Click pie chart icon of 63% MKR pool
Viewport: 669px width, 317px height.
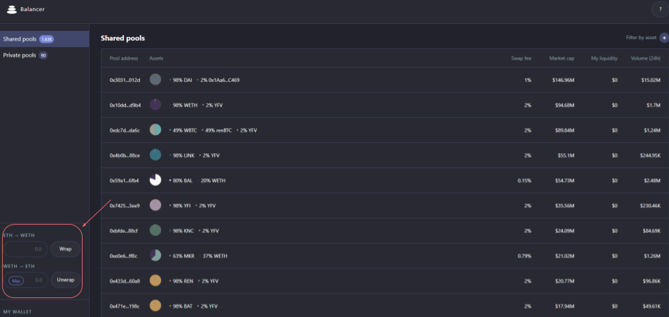pos(155,255)
